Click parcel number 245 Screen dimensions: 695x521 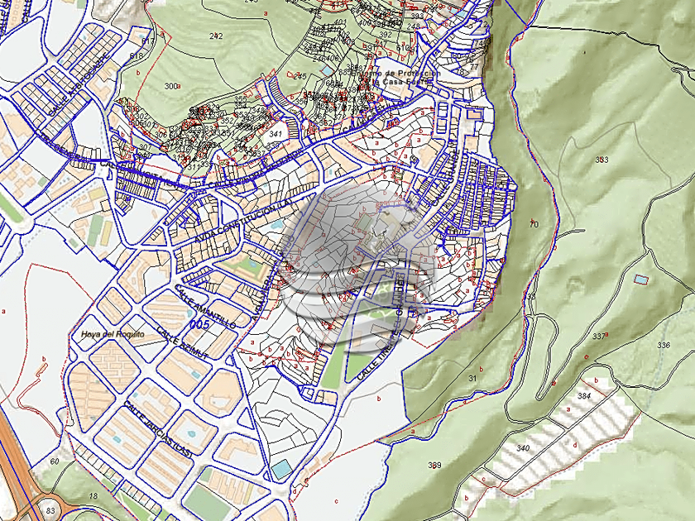coord(300,76)
